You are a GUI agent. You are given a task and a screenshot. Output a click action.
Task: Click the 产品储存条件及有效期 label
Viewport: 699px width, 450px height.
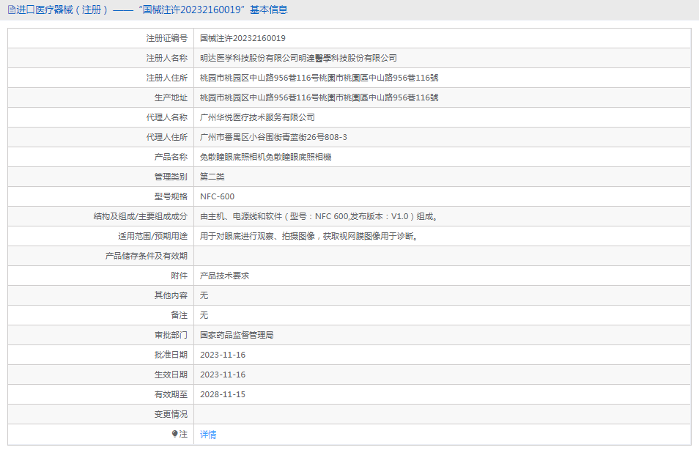[x=147, y=256]
